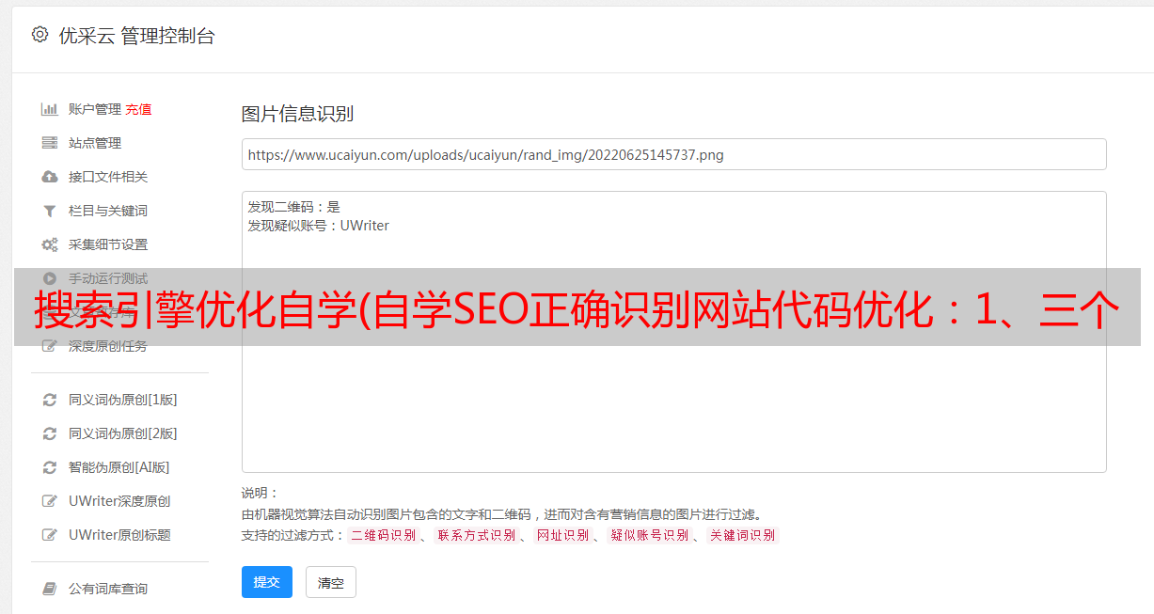Open 栏目与关键词 menu item

tap(108, 211)
